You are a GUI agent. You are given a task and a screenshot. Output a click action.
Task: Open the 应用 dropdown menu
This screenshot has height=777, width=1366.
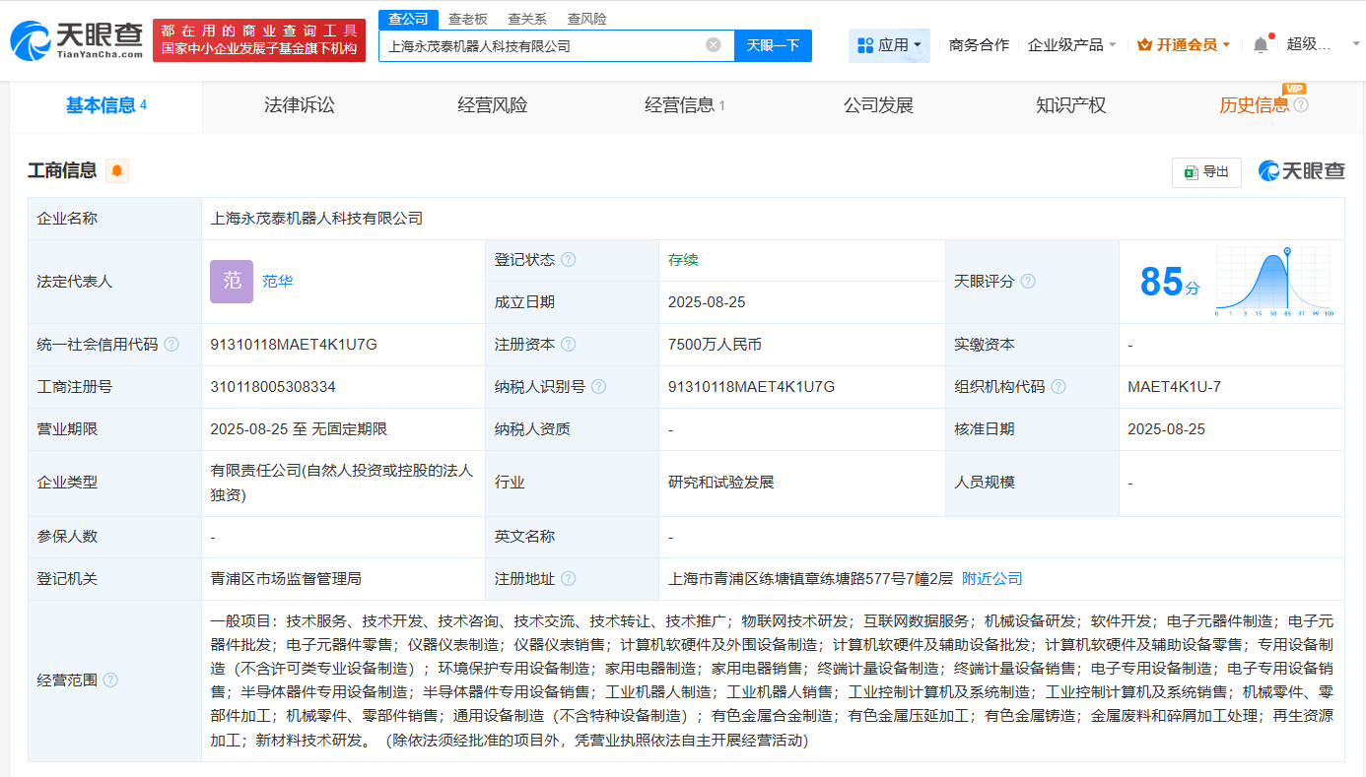[x=889, y=45]
